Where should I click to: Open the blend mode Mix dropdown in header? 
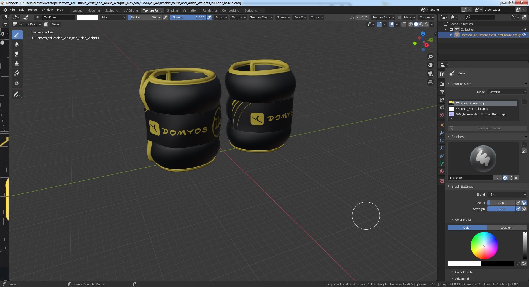pos(114,17)
